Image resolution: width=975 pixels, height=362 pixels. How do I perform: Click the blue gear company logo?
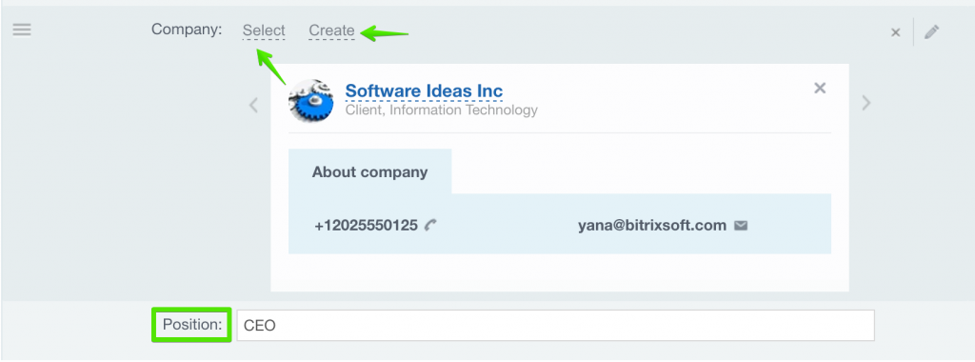[x=311, y=101]
